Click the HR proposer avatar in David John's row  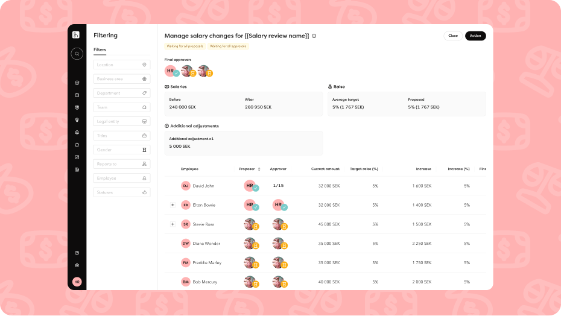click(250, 186)
